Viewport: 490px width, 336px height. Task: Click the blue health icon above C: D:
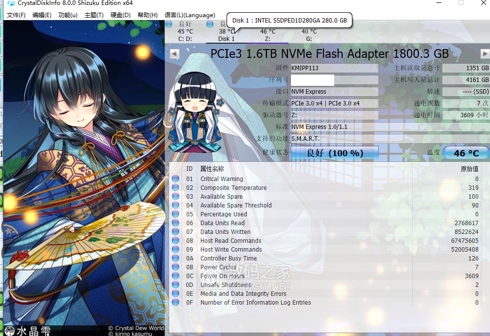click(x=169, y=24)
